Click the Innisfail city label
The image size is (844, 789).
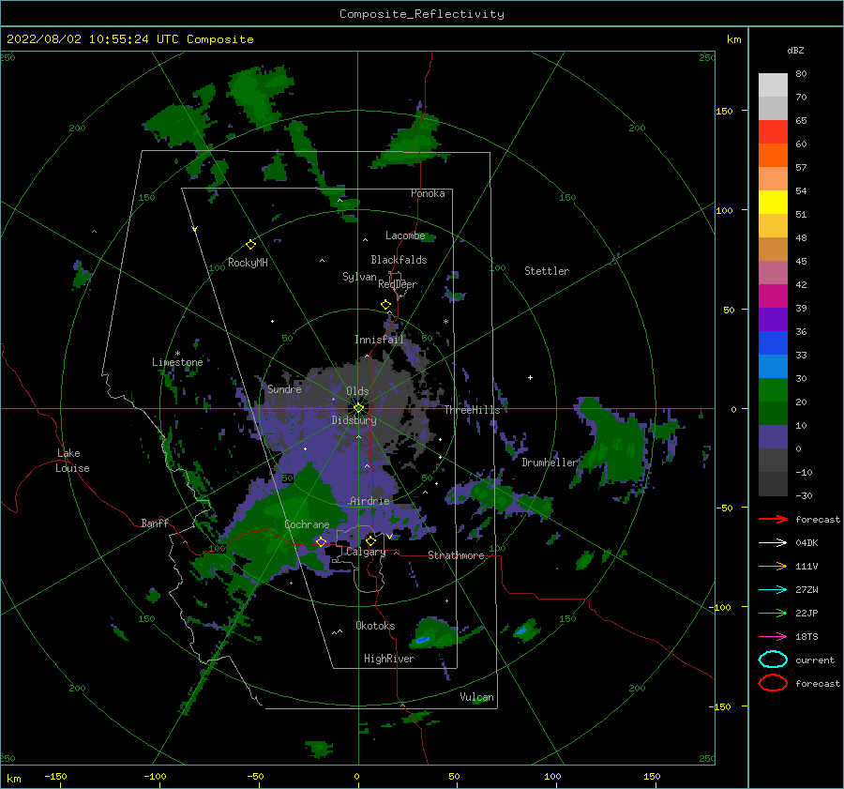tap(379, 340)
